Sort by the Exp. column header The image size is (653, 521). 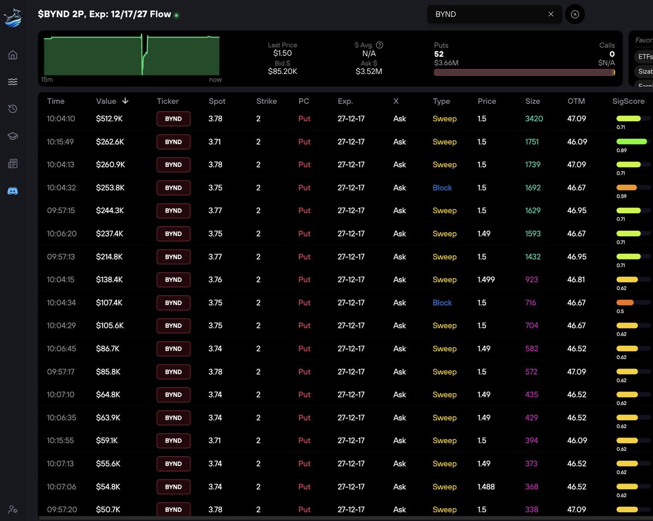click(x=345, y=101)
